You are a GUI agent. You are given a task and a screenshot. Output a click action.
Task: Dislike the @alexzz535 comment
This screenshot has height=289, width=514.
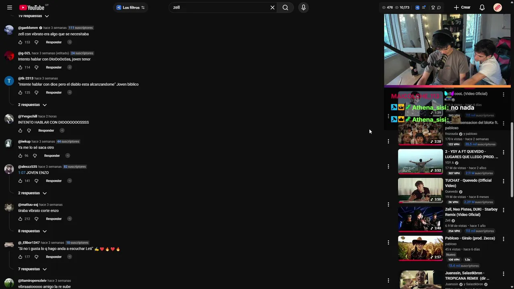click(x=36, y=181)
